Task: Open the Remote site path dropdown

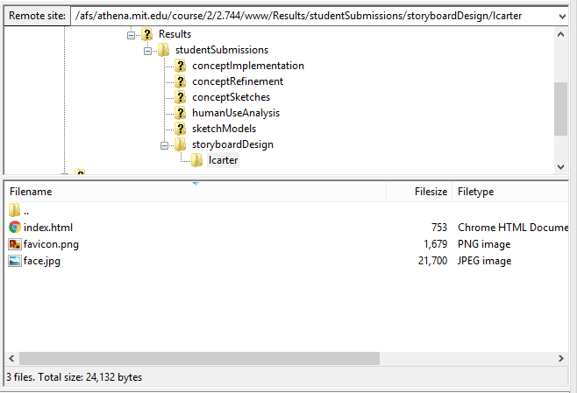Action: click(560, 17)
